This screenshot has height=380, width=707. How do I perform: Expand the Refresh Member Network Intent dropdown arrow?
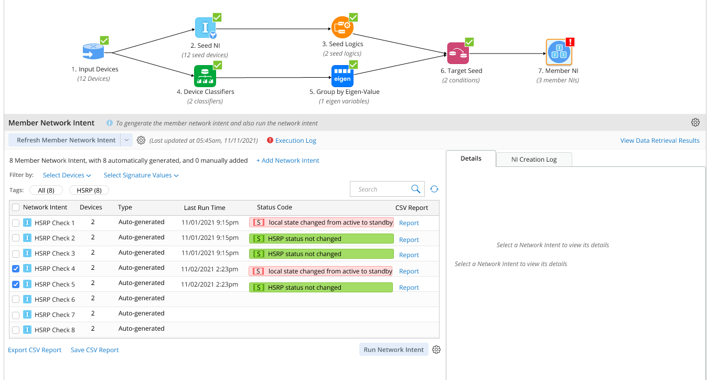(126, 140)
